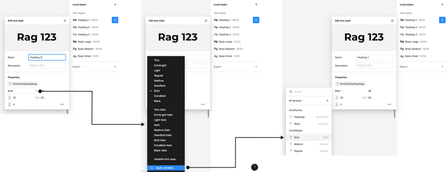
Task: Choose Regular from the weight menu
Action: tap(166, 76)
